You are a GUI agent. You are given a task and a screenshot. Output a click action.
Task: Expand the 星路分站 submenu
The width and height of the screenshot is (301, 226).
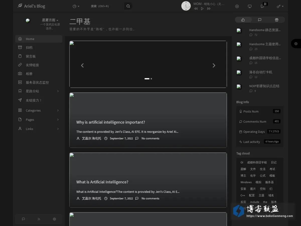click(x=39, y=91)
